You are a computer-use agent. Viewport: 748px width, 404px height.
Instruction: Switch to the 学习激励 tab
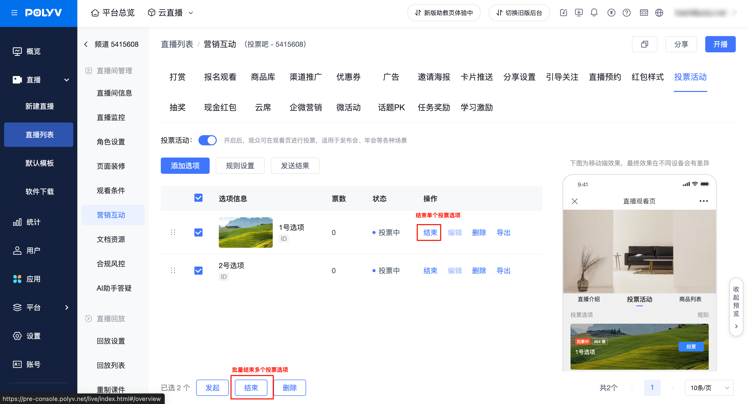click(477, 107)
